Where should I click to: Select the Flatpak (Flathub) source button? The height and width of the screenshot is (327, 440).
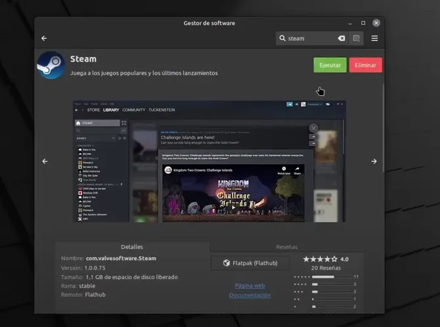click(x=250, y=263)
